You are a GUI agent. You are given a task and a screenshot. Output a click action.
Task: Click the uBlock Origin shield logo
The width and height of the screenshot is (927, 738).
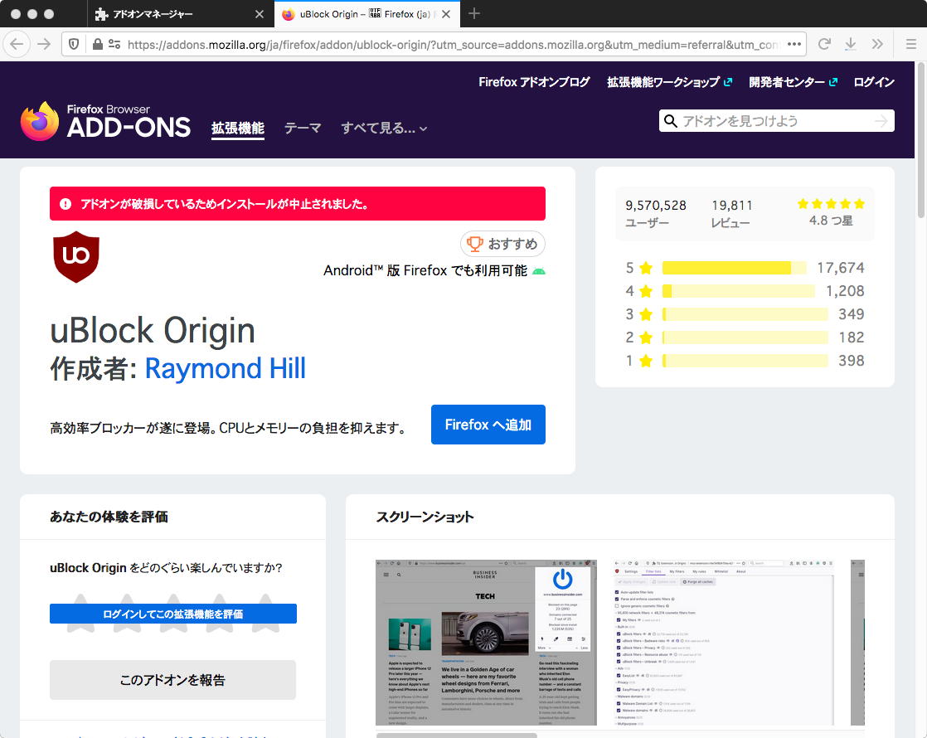[x=76, y=257]
